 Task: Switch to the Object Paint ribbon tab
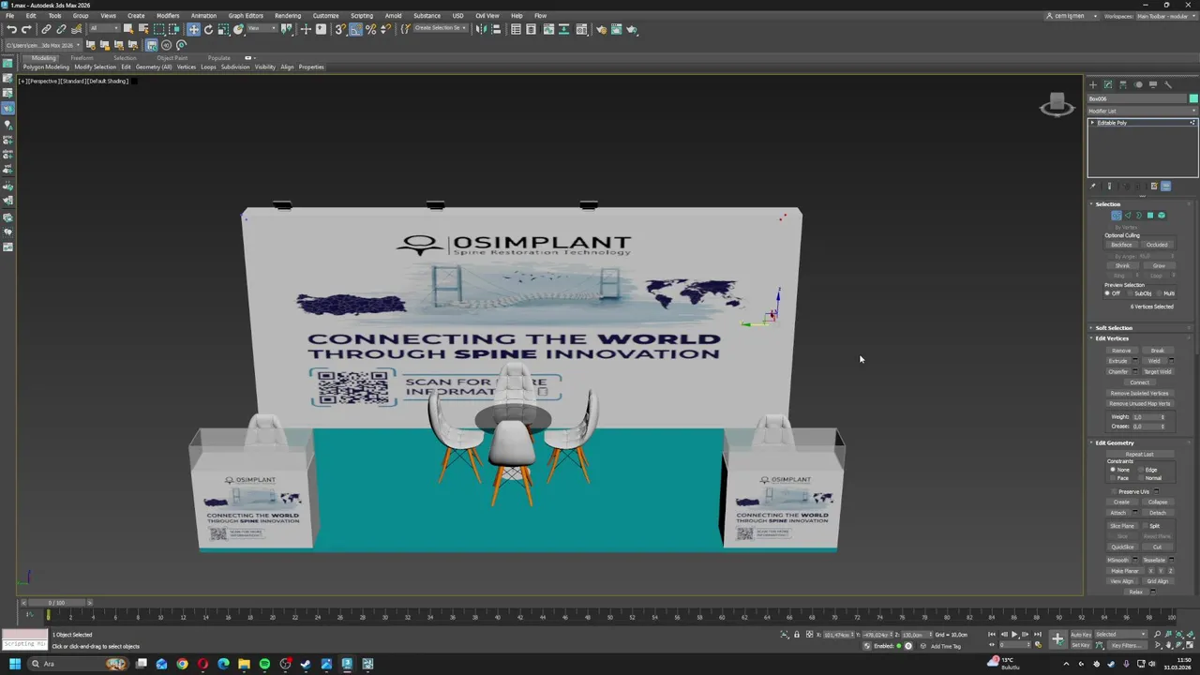click(x=172, y=58)
